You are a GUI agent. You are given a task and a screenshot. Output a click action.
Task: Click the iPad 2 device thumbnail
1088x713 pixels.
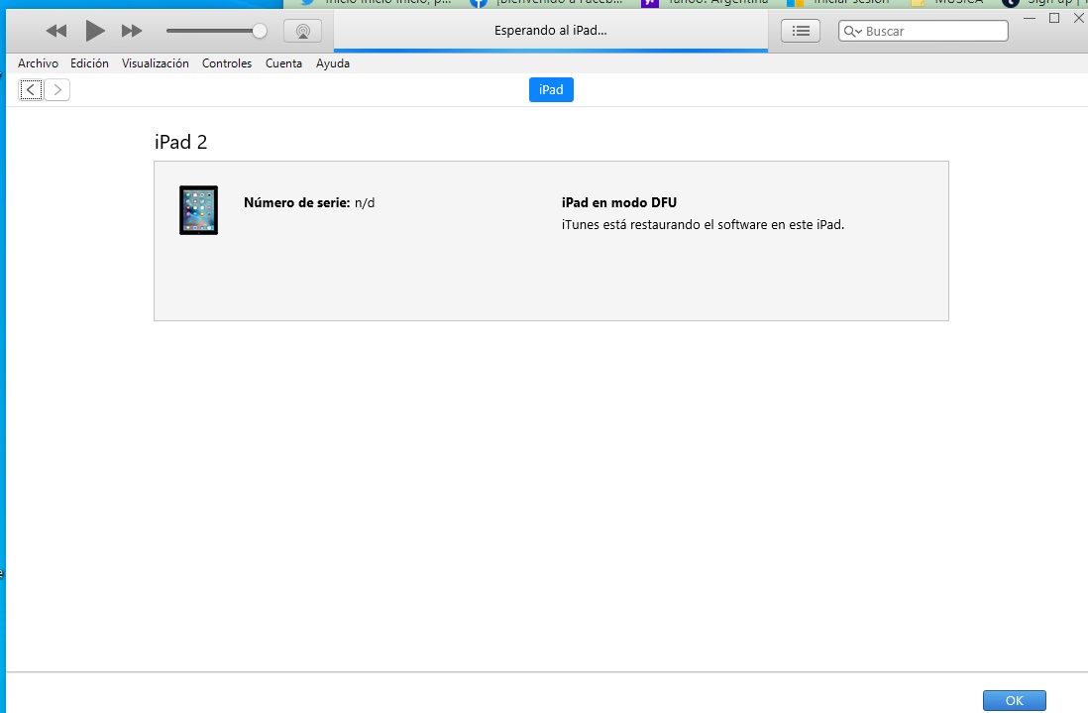coord(198,209)
